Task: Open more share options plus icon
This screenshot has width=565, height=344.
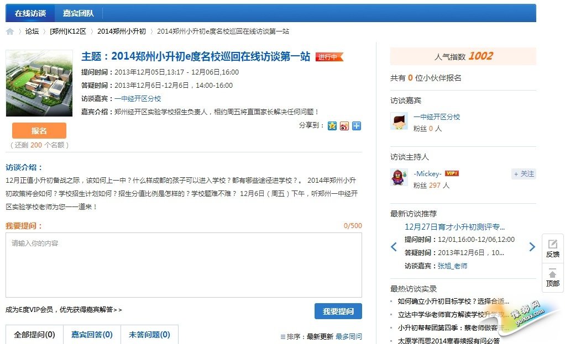Action: pyautogui.click(x=357, y=126)
